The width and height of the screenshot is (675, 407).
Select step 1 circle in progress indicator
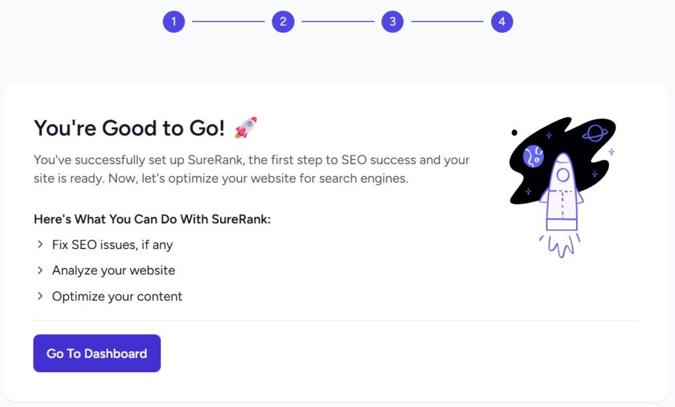173,21
